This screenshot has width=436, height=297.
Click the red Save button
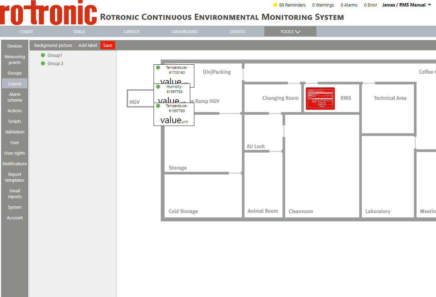pyautogui.click(x=108, y=45)
